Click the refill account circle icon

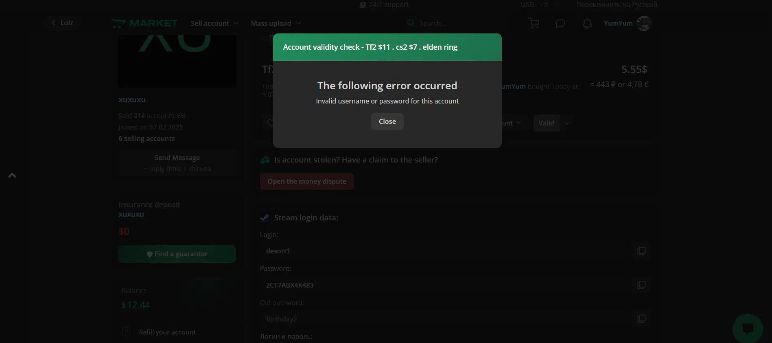[x=127, y=332]
